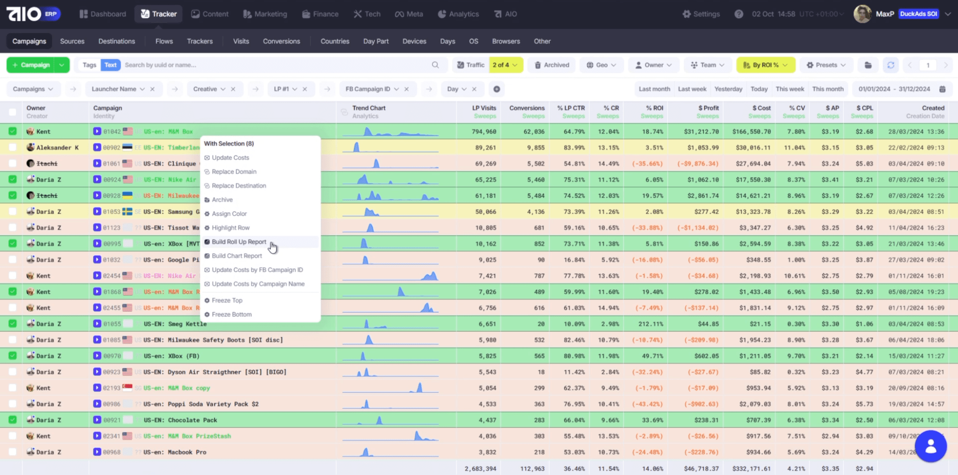Screen dimensions: 958x475
Task: Switch to the Conversions tab
Action: pos(281,41)
